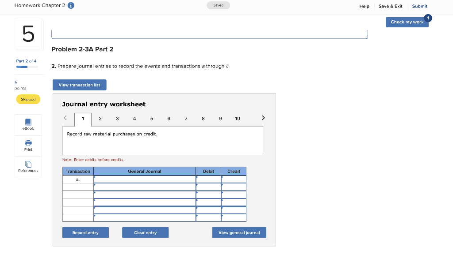Screen dimensions: 453x254
Task: Click question number 5 box
Action: tap(29, 34)
